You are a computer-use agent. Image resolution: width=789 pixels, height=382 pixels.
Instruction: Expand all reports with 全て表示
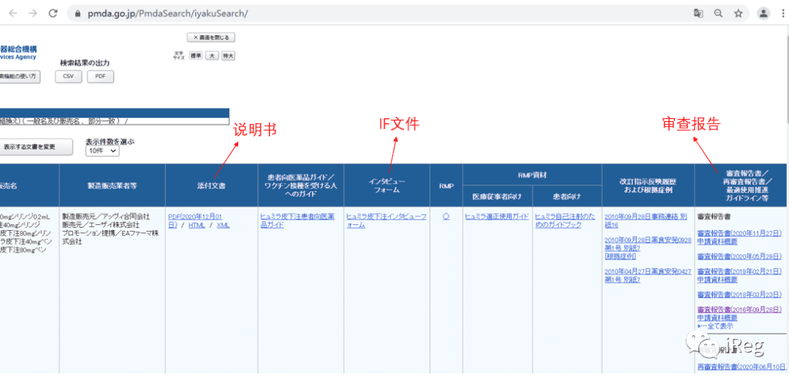pyautogui.click(x=715, y=326)
